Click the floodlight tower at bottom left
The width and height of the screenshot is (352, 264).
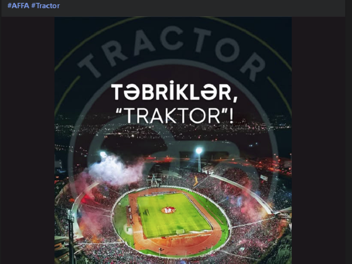point(71,237)
